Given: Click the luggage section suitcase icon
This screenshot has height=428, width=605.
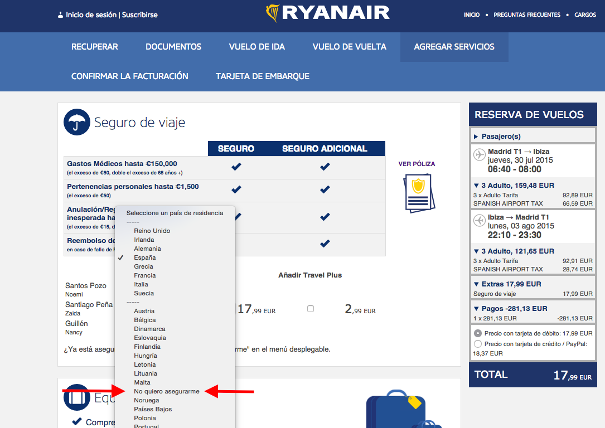Looking at the screenshot, I should click(x=77, y=397).
